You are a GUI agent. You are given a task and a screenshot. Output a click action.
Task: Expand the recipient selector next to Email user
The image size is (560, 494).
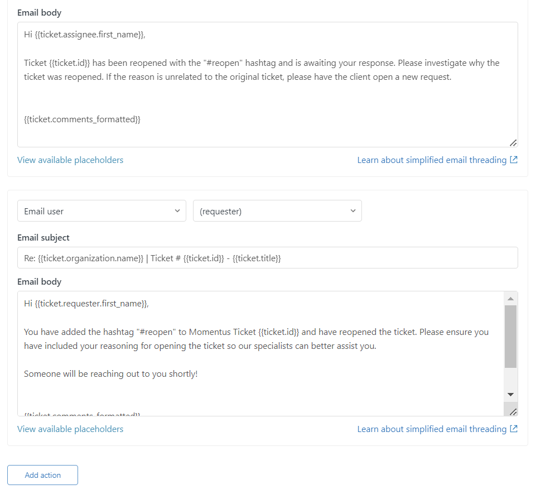[277, 210]
